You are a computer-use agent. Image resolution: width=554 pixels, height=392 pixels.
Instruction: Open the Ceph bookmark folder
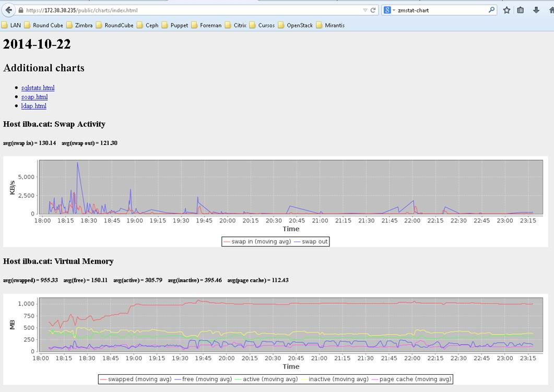click(x=148, y=25)
